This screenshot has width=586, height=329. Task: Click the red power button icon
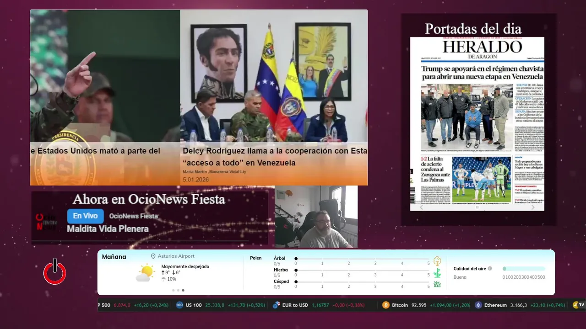pos(55,271)
